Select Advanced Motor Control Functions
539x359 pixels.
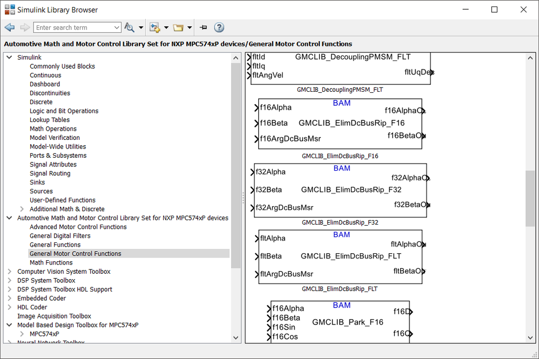tap(78, 227)
